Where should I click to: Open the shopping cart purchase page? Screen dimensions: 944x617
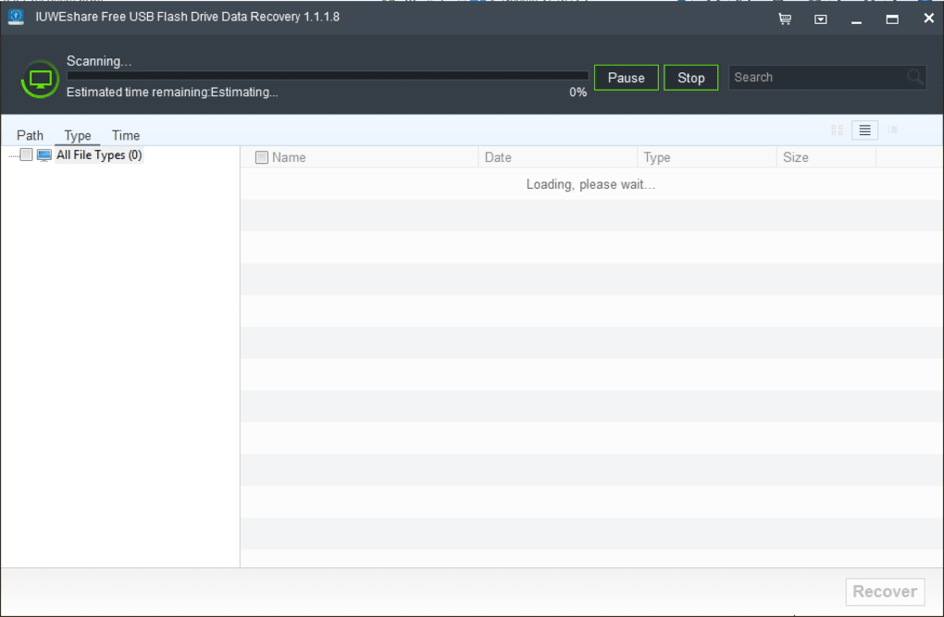pos(783,19)
